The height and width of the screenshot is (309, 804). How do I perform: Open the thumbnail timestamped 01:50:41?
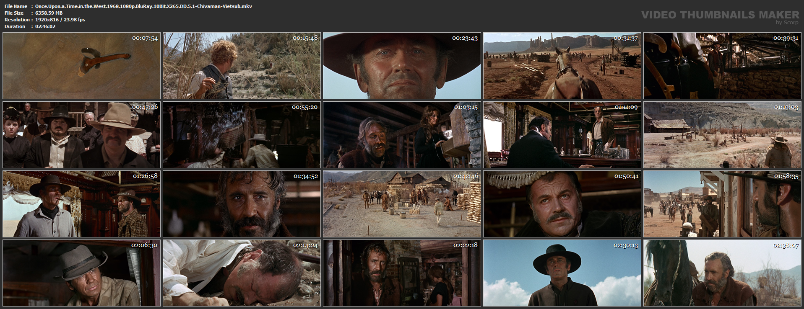click(x=562, y=204)
